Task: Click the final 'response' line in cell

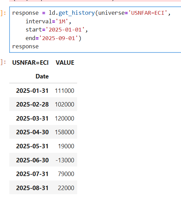Action: point(25,47)
